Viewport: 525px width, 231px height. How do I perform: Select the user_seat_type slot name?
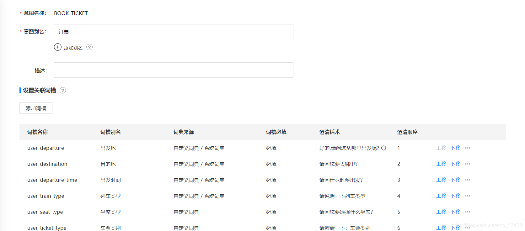point(45,212)
